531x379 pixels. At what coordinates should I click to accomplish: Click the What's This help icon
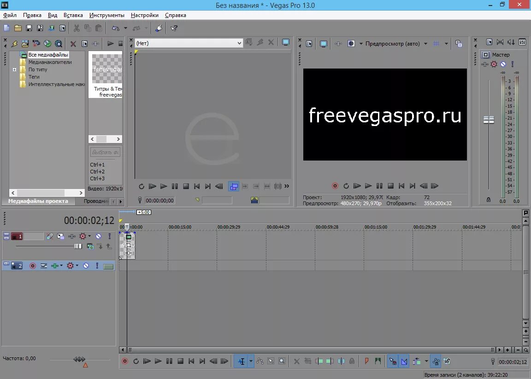174,28
